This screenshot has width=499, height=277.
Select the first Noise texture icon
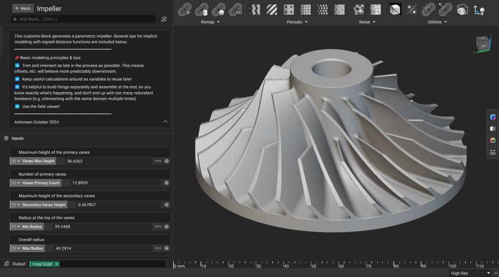point(359,9)
